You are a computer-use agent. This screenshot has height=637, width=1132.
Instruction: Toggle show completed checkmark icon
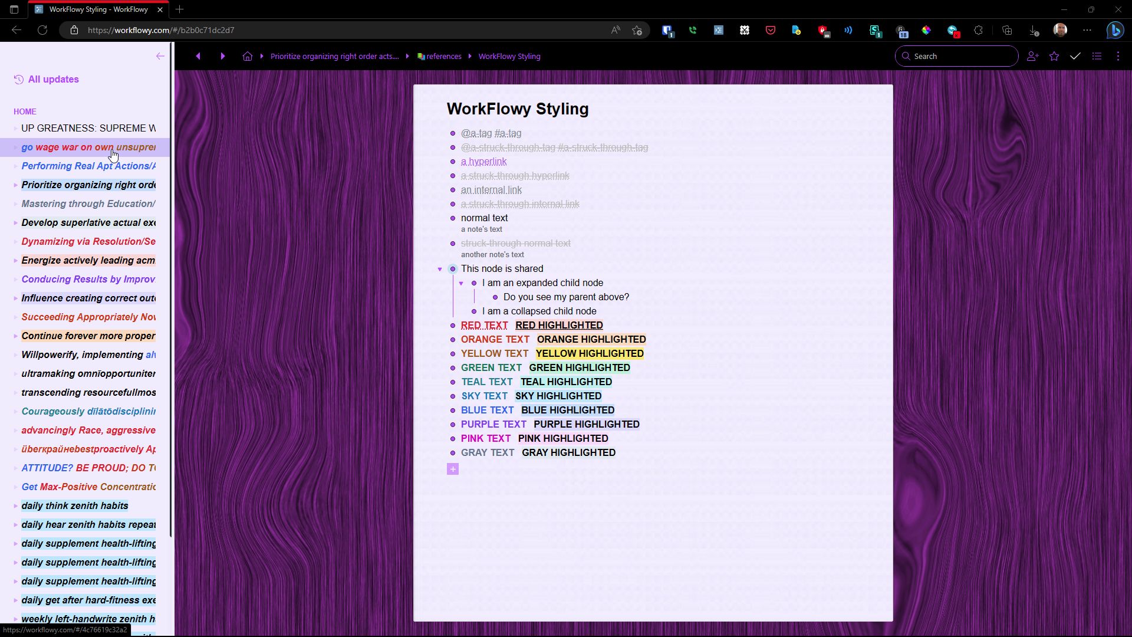(x=1075, y=56)
